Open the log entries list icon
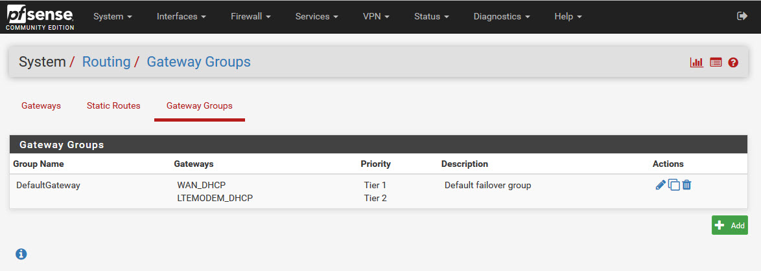The height and width of the screenshot is (271, 761). (716, 63)
